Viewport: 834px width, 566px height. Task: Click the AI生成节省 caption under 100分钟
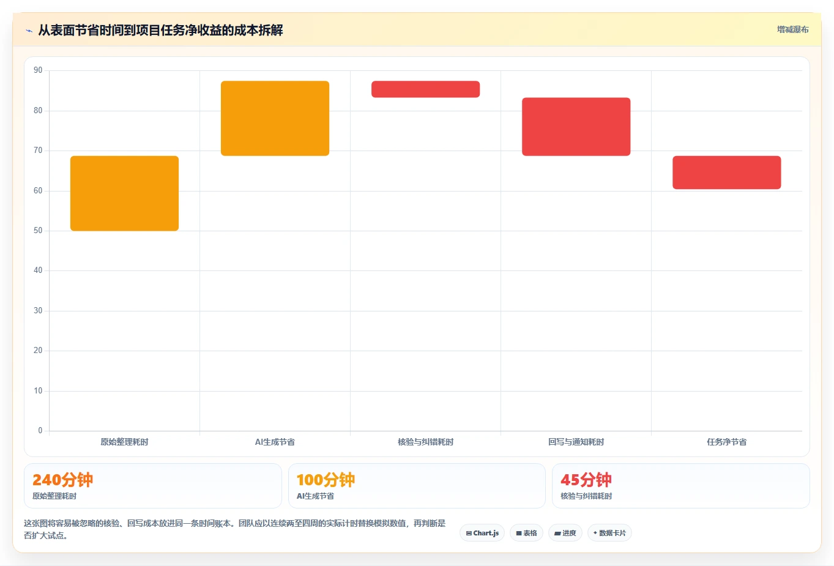315,496
